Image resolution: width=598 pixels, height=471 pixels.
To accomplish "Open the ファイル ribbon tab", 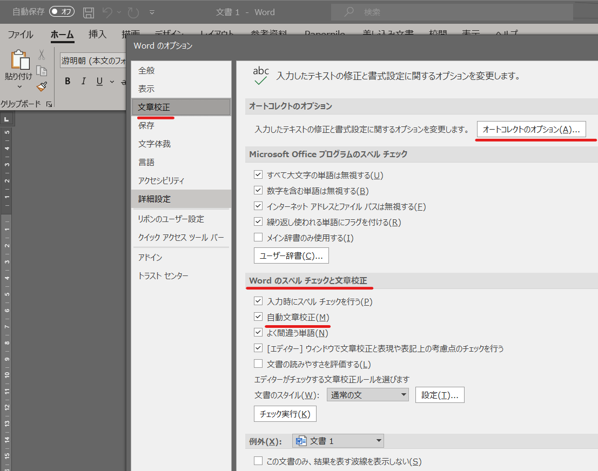I will pyautogui.click(x=21, y=35).
